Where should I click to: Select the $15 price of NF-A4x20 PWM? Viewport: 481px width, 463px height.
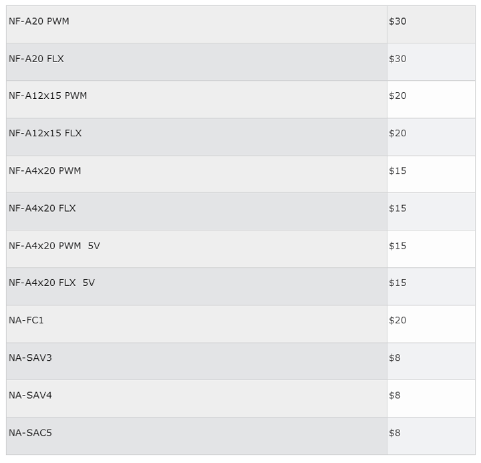[397, 170]
